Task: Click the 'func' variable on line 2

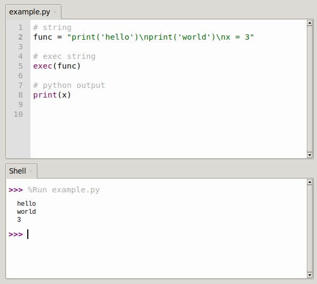Action: coord(43,37)
